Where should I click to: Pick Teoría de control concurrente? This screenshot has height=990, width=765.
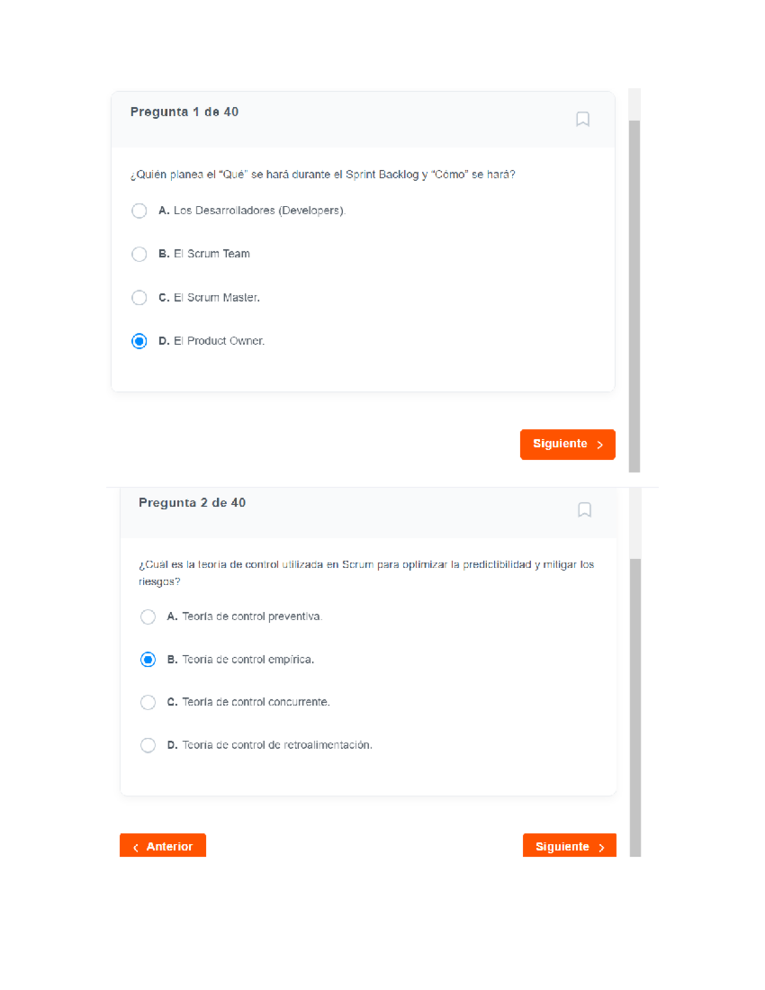click(148, 702)
